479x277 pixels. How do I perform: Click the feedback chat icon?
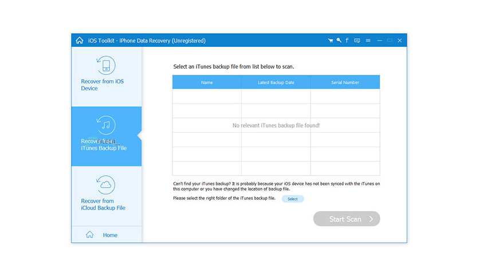pyautogui.click(x=357, y=40)
